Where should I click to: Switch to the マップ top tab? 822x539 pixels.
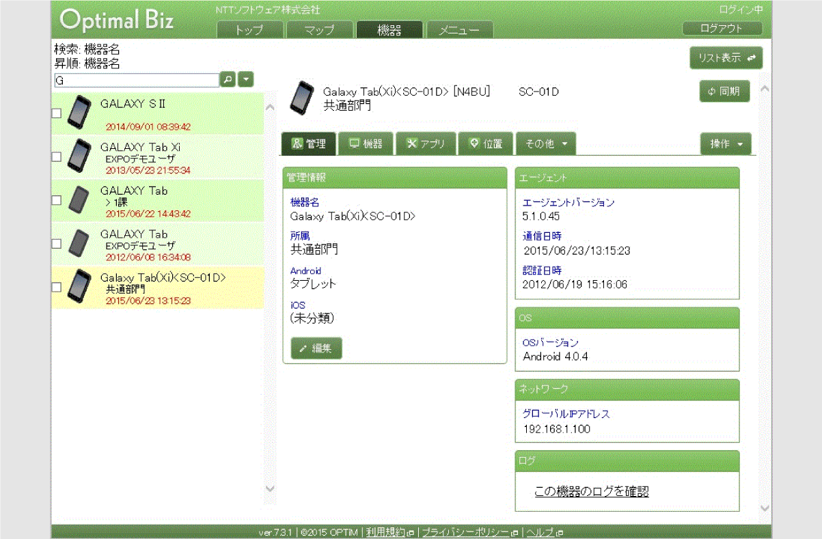click(320, 30)
